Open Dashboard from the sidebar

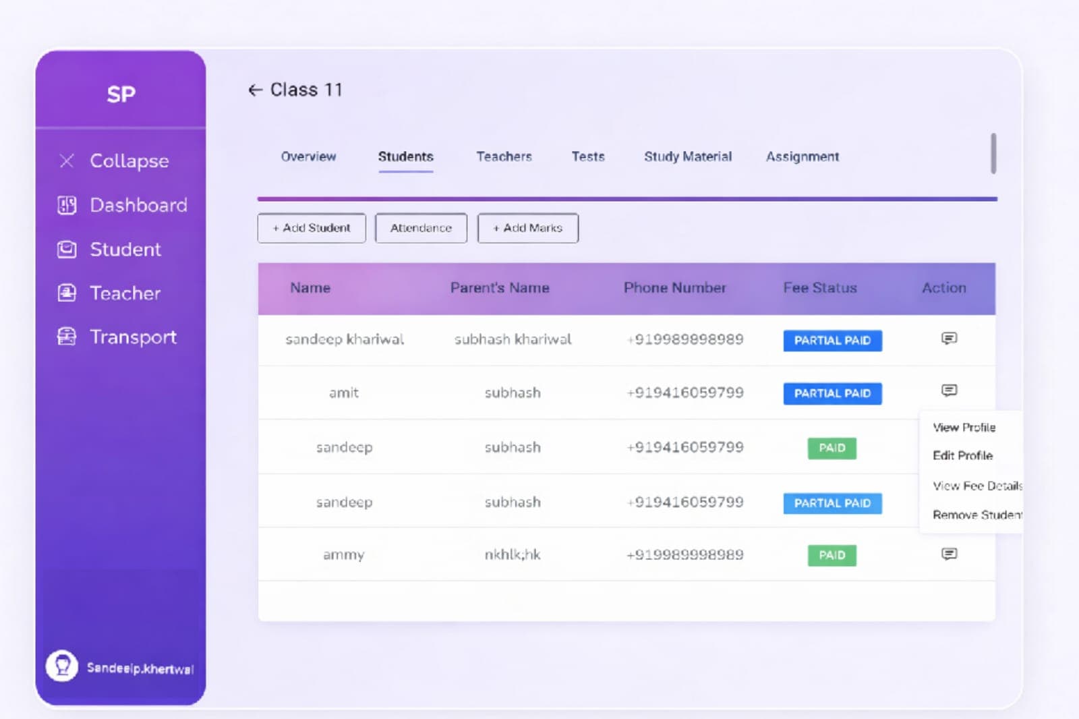tap(138, 205)
